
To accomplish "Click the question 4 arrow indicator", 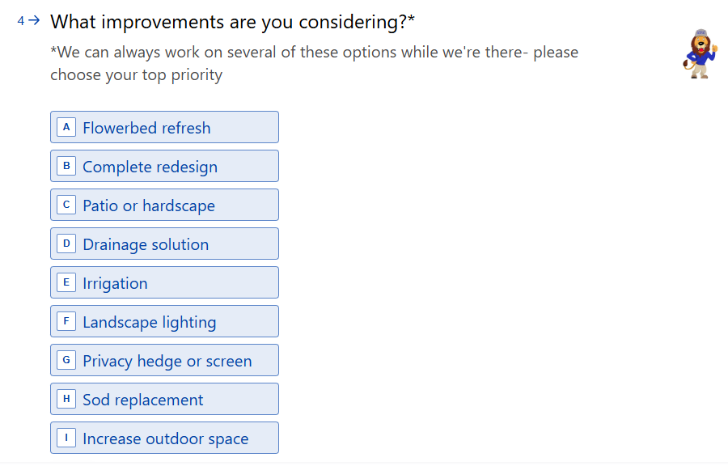I will (34, 21).
